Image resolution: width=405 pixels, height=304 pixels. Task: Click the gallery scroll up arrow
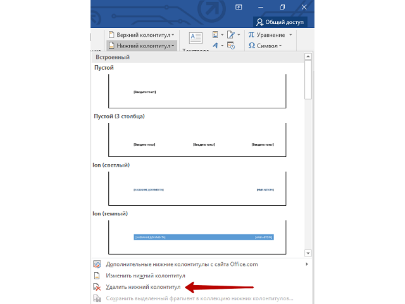tap(308, 57)
